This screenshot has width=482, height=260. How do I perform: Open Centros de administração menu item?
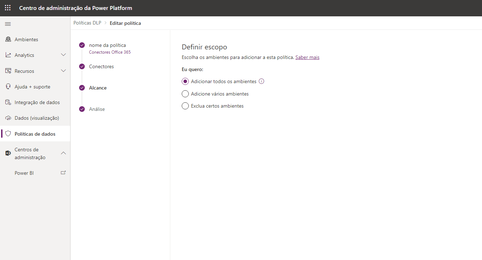coord(35,153)
